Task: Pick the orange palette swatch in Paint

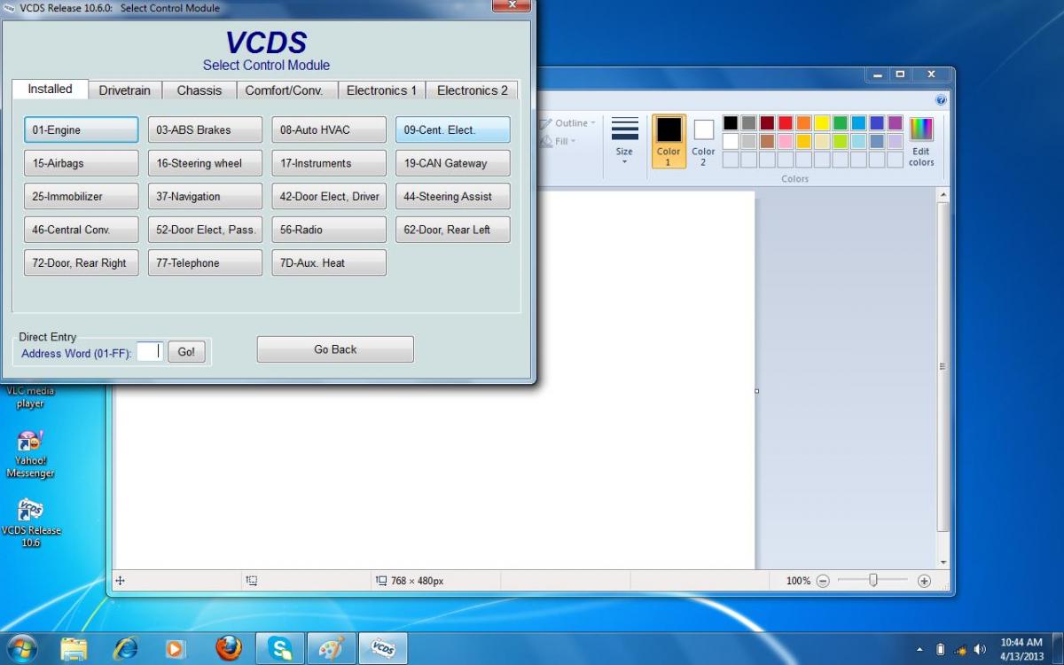Action: (x=803, y=123)
